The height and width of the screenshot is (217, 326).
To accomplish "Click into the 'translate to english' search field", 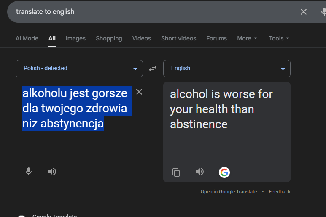I will [148, 12].
